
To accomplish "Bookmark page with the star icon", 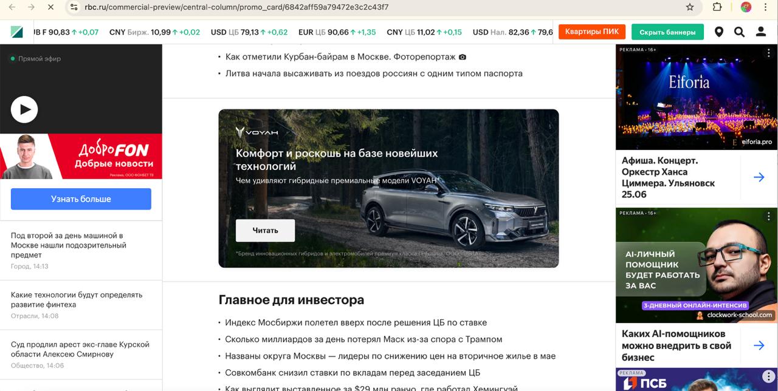I will pos(690,7).
